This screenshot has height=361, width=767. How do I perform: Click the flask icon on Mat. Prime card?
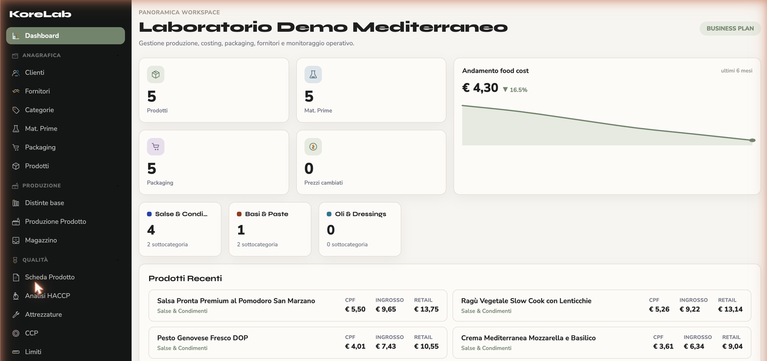[x=313, y=74]
